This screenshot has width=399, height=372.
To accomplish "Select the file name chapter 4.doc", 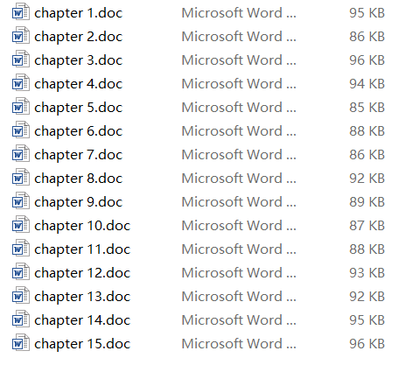I will point(79,84).
